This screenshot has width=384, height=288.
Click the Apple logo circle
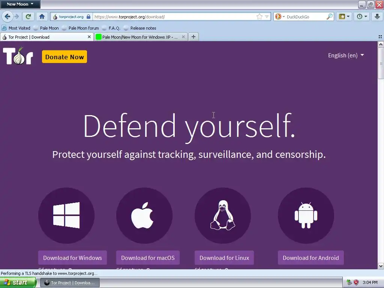(144, 216)
